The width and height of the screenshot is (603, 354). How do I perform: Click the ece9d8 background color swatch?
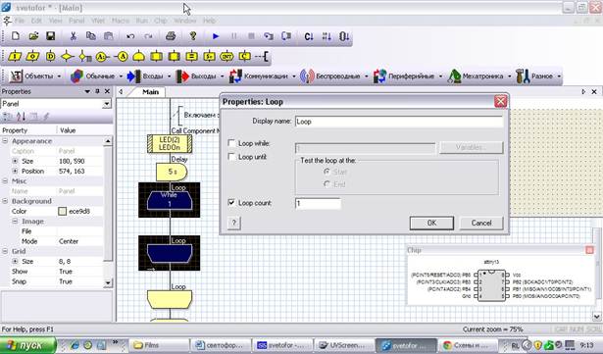[63, 211]
